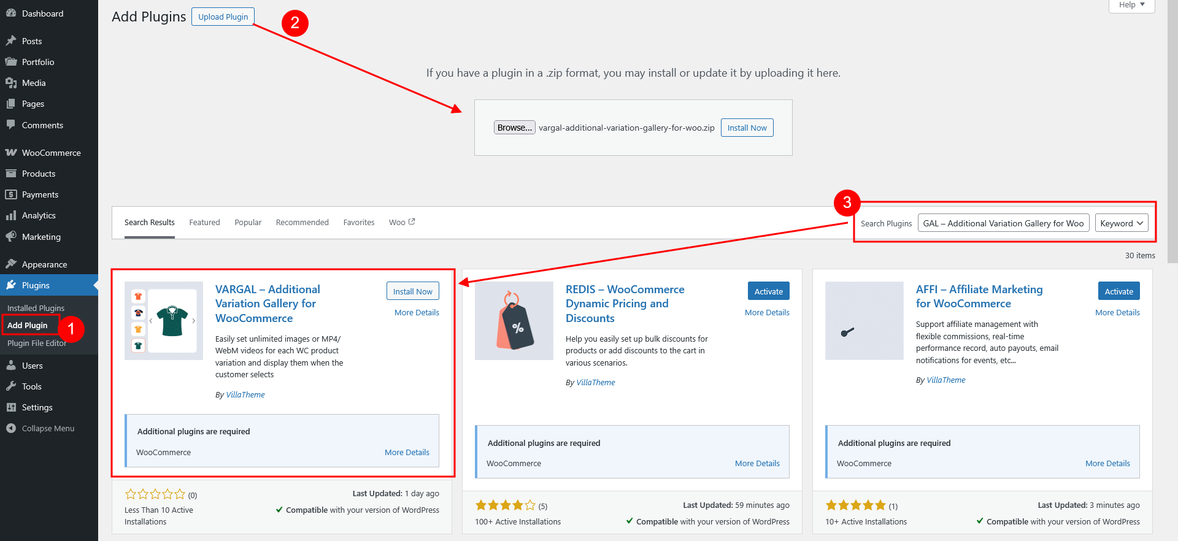The height and width of the screenshot is (541, 1178).
Task: Show next VARGAL thumbnail with right chevron
Action: pyautogui.click(x=193, y=321)
